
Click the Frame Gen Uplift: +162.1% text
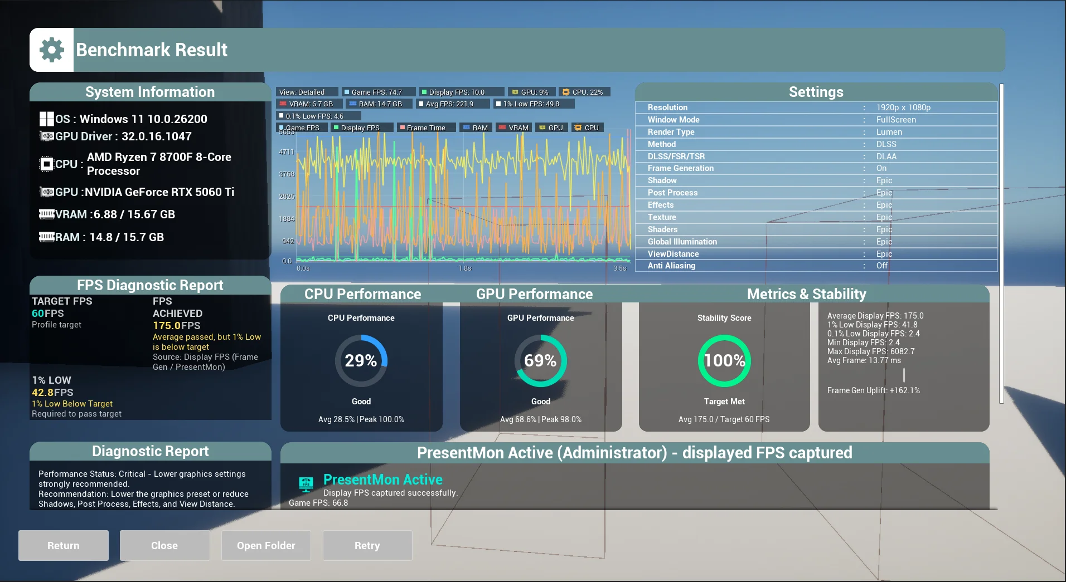(874, 390)
